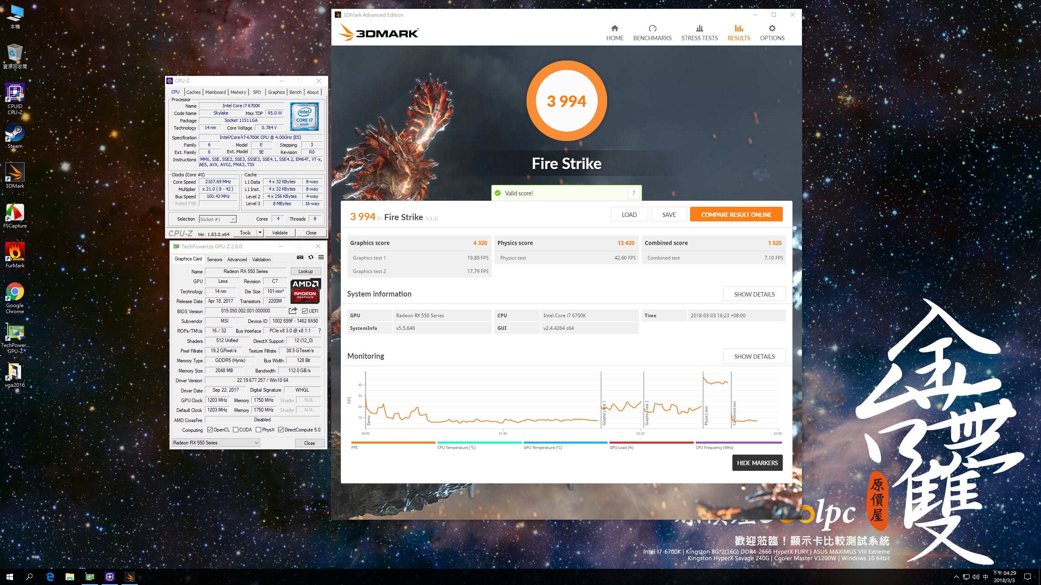Viewport: 1041px width, 585px height.
Task: Select the blue GPU Temperature legend bar
Action: 565,442
